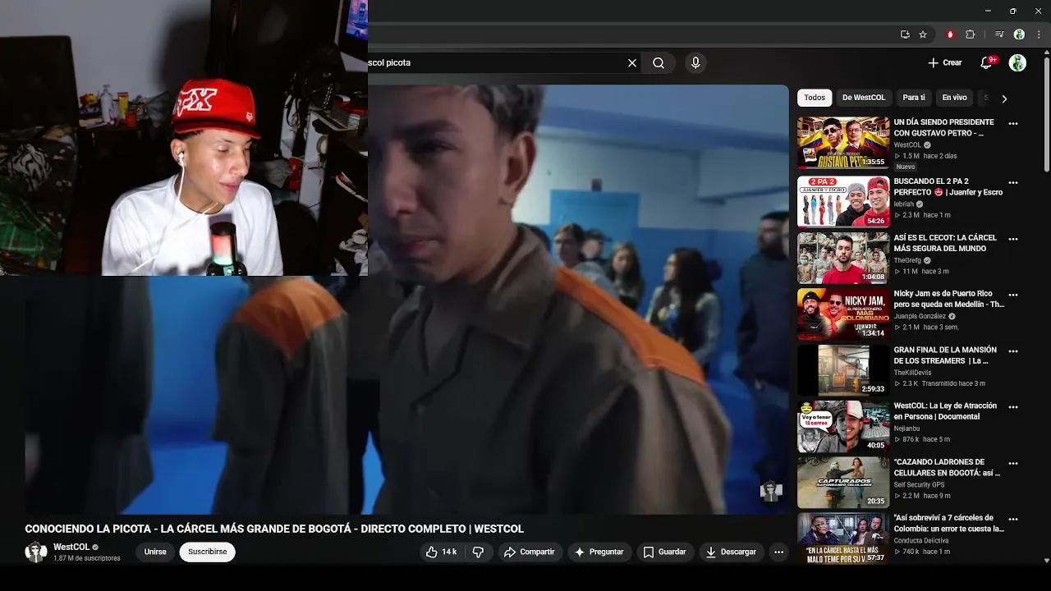1051x591 pixels.
Task: Click Conducta Delictiva channel name
Action: pyautogui.click(x=921, y=541)
